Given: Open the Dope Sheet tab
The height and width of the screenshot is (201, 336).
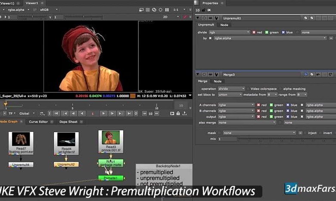Looking at the screenshot, I should click(68, 122).
